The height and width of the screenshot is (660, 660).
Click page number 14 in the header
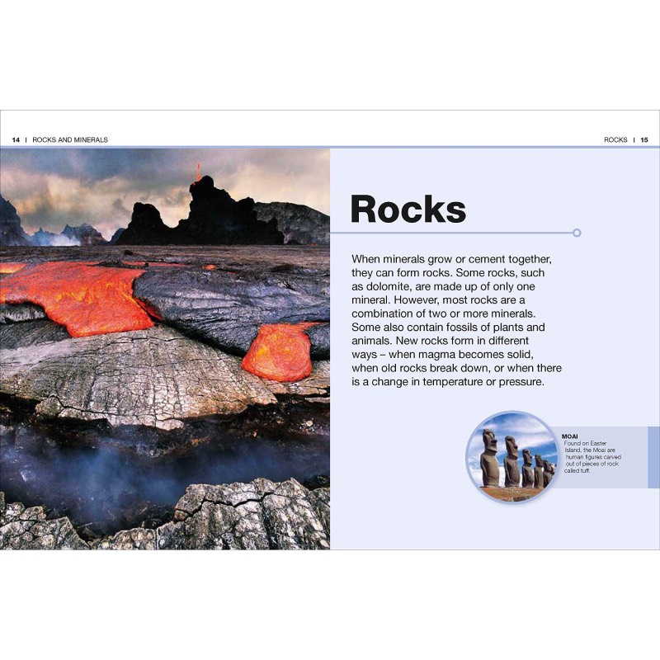[x=16, y=139]
